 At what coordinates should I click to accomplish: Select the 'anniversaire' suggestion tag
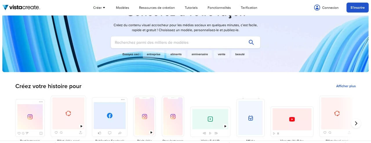(199, 54)
